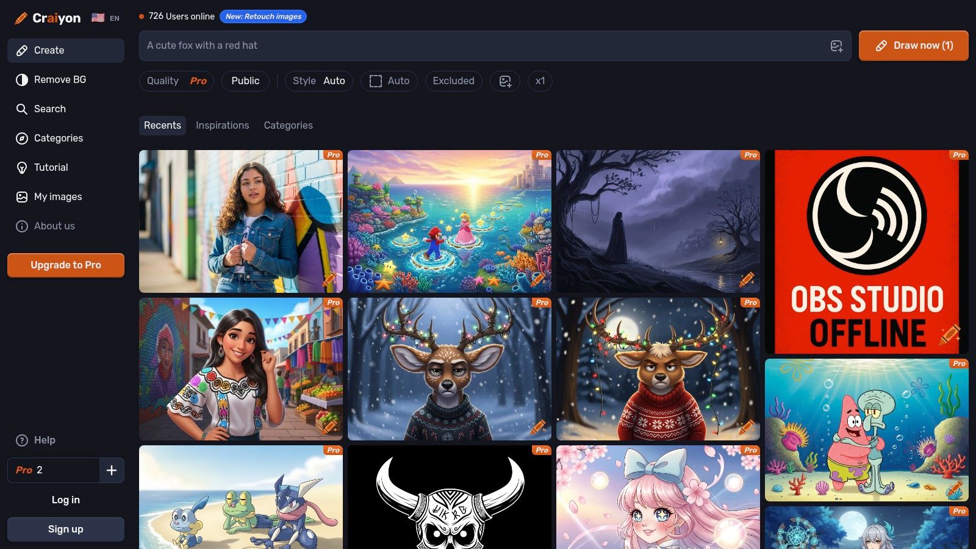Expand the Style Auto dropdown
This screenshot has width=976, height=549.
pos(318,81)
